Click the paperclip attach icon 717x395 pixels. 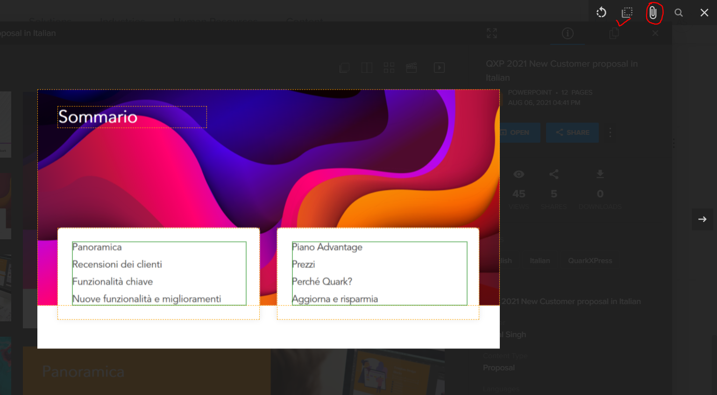coord(653,13)
